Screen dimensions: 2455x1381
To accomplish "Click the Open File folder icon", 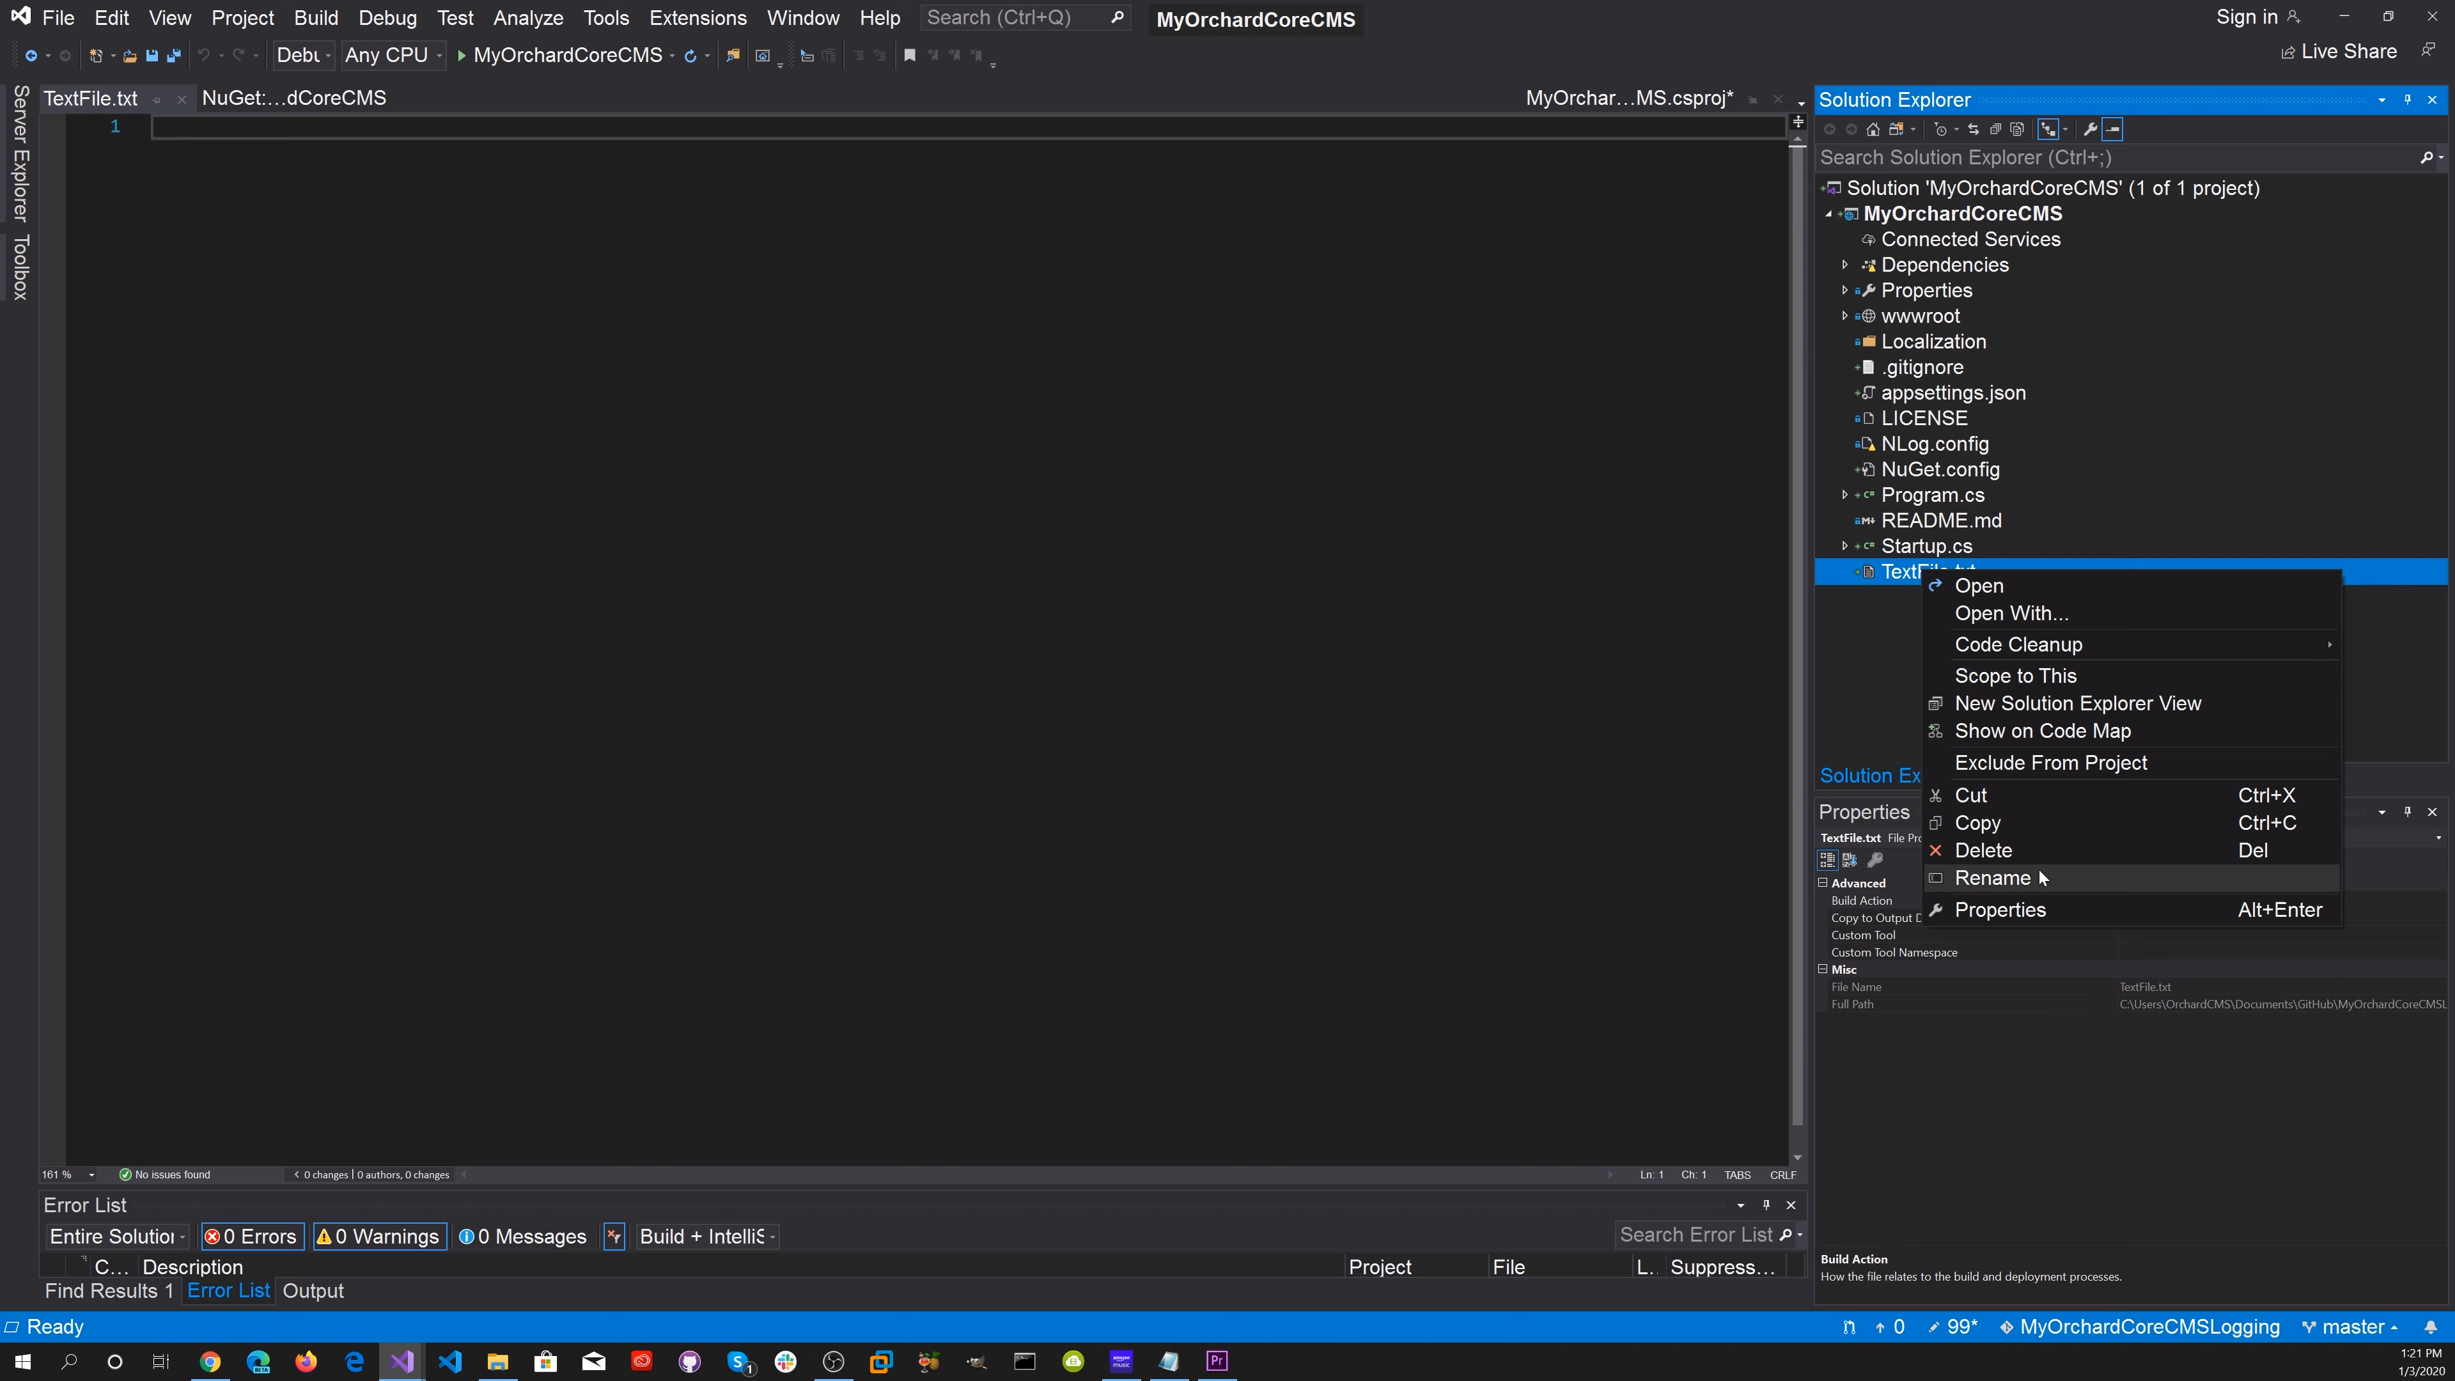I will 130,55.
